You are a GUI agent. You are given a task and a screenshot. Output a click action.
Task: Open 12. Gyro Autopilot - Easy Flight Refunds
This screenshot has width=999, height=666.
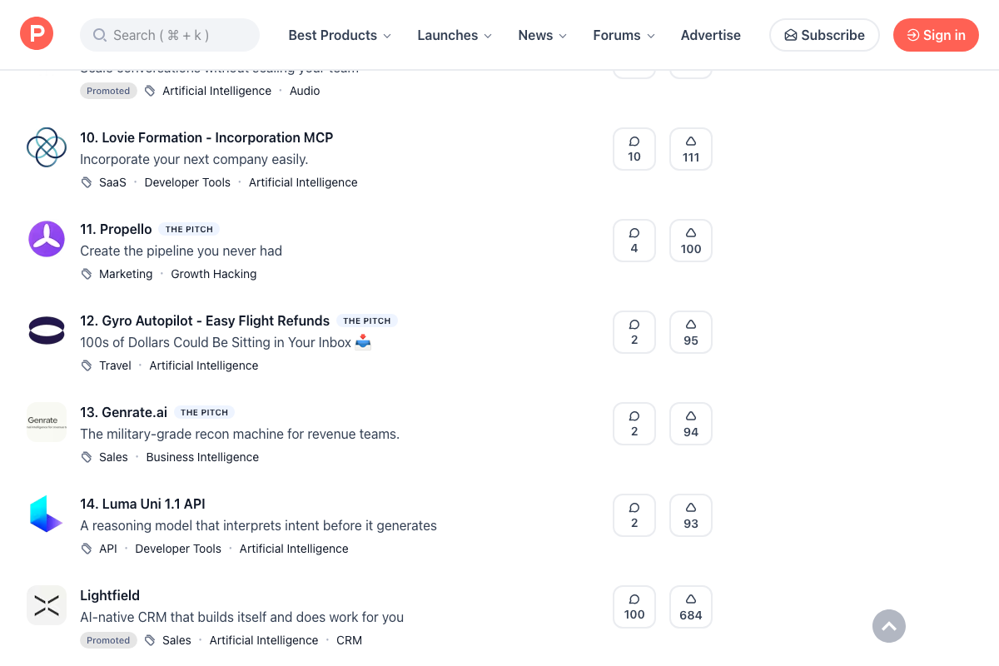click(205, 321)
